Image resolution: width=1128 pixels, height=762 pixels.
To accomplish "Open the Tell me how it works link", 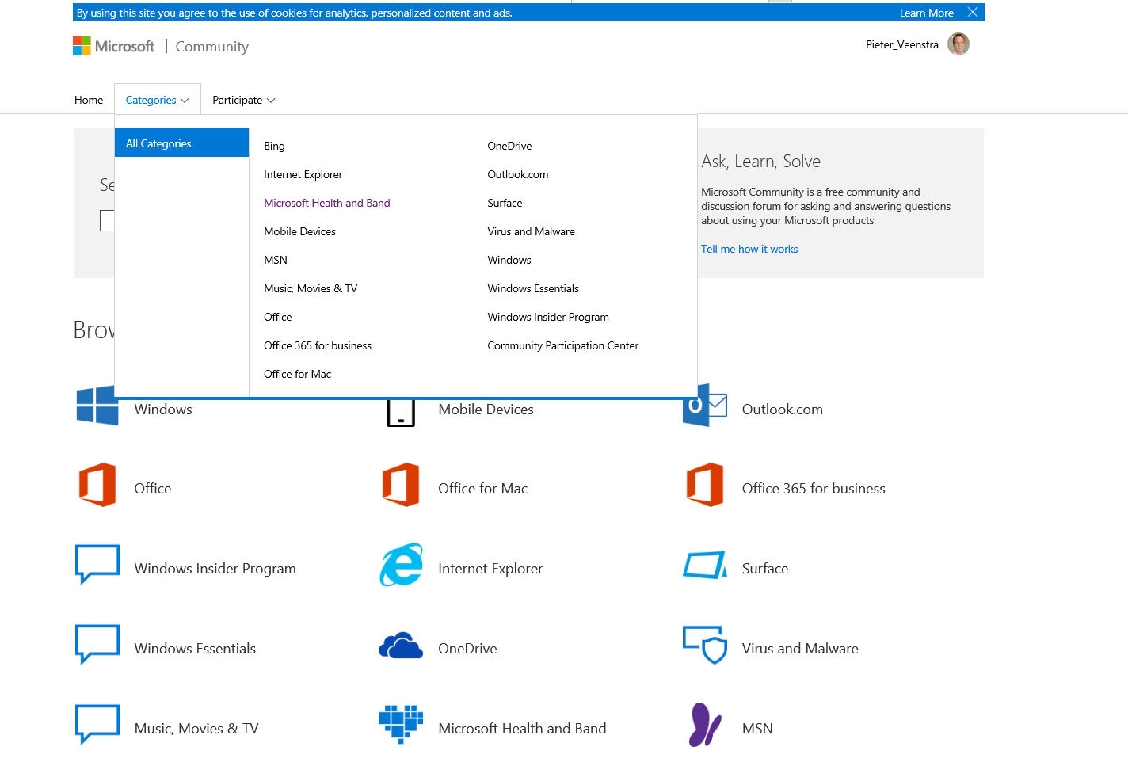I will [x=749, y=249].
